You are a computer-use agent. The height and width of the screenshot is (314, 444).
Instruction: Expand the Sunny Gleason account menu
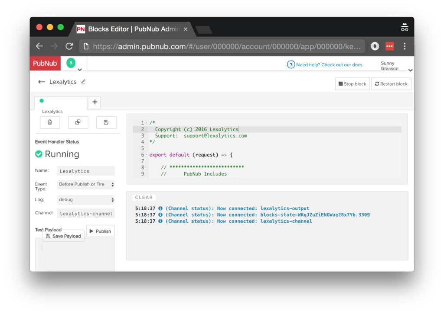(410, 70)
